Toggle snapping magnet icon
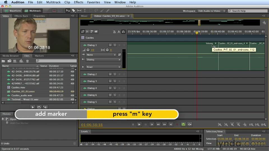The width and height of the screenshot is (269, 151). 123,32
